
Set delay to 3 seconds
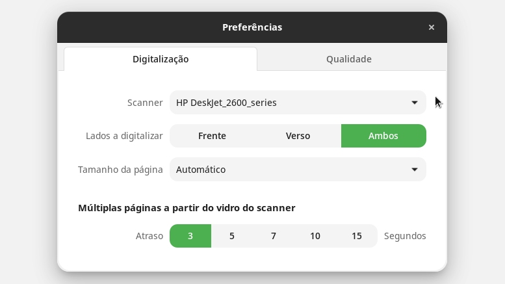click(190, 236)
